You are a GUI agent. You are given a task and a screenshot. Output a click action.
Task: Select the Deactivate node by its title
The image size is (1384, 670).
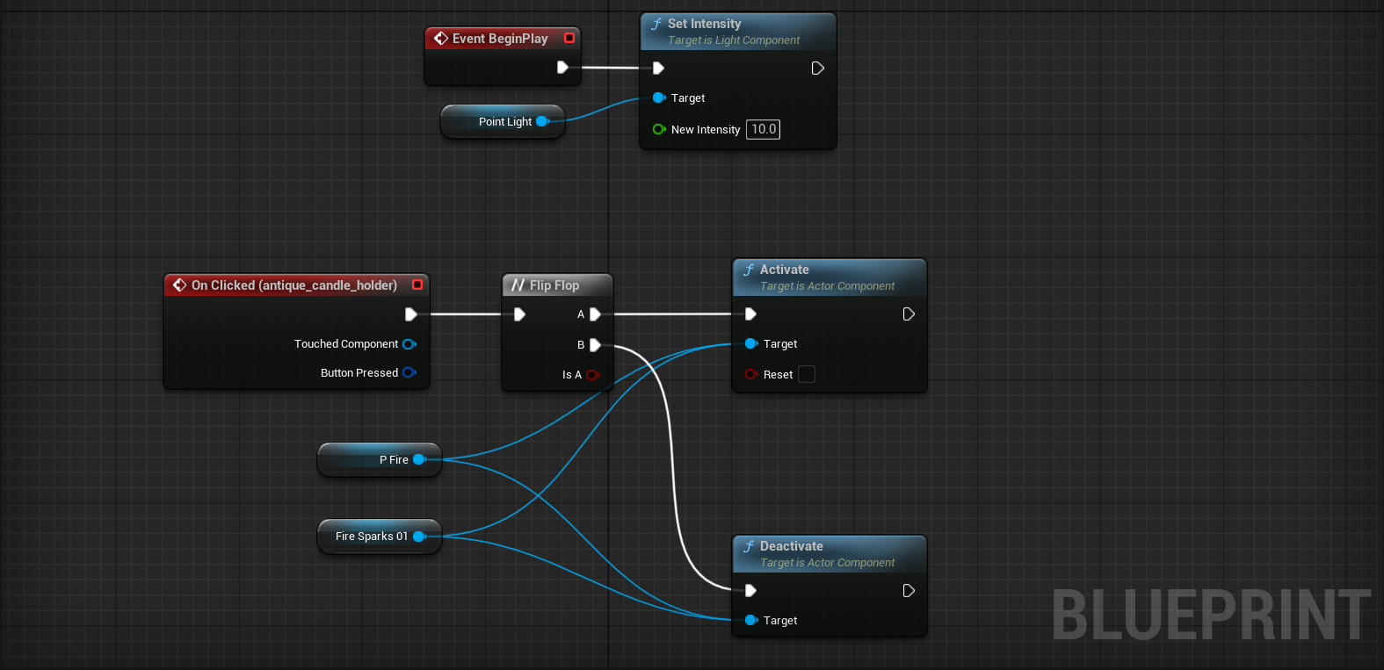click(x=791, y=546)
